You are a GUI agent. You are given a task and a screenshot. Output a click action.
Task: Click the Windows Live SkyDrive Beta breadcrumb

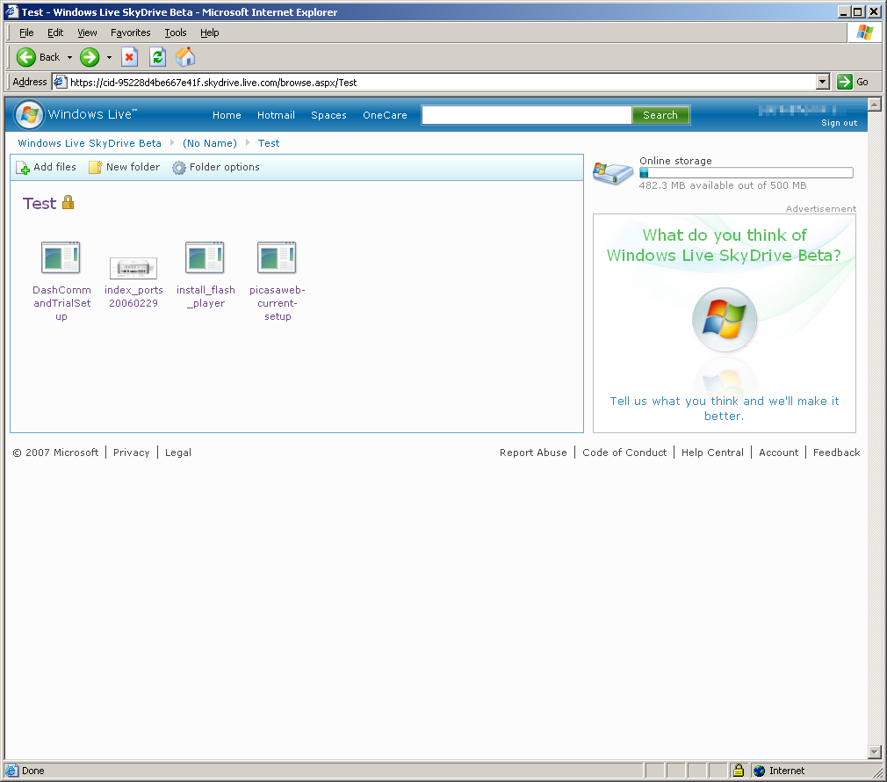[90, 143]
